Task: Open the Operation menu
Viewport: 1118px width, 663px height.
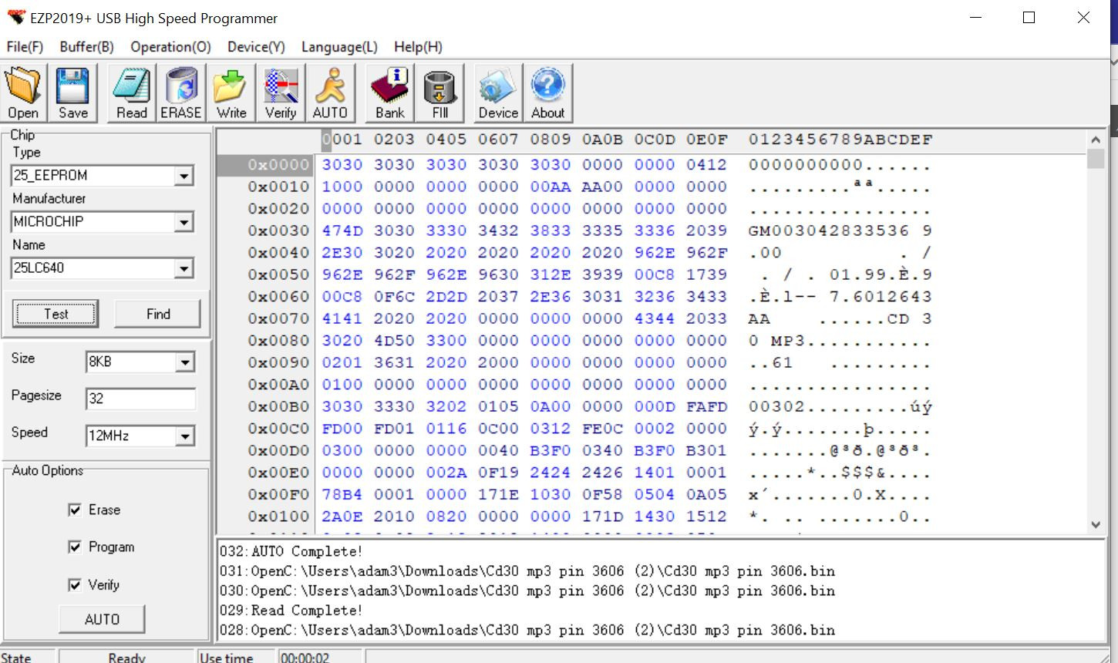Action: pyautogui.click(x=170, y=46)
